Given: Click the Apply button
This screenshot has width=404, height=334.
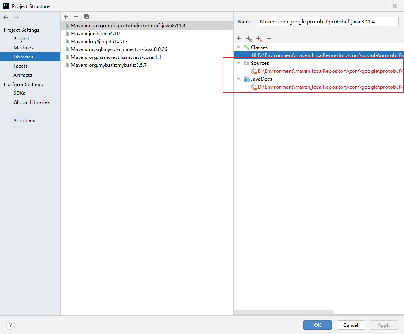Looking at the screenshot, I should pos(383,325).
